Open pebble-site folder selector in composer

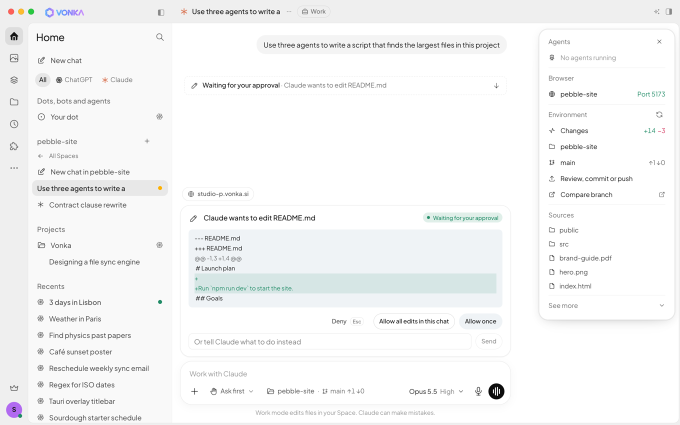[x=290, y=391]
